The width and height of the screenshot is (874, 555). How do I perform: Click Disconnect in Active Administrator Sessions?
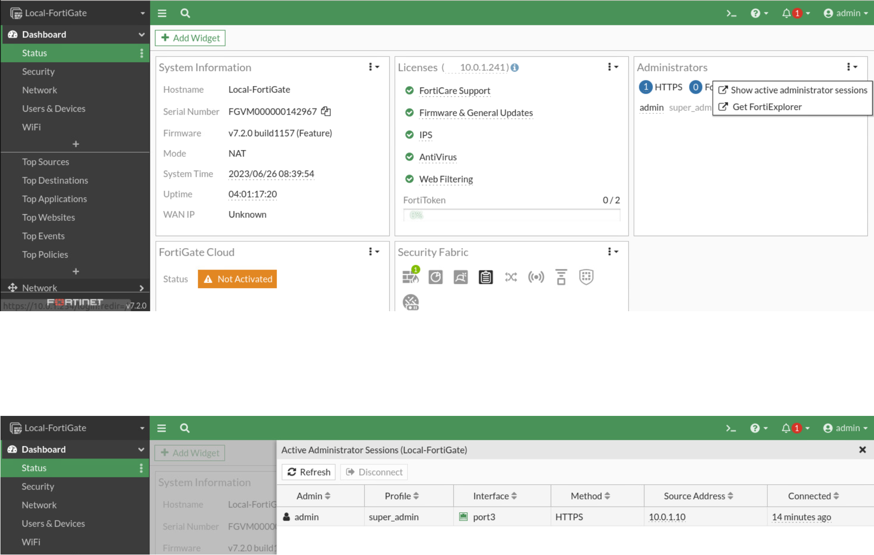click(x=374, y=472)
